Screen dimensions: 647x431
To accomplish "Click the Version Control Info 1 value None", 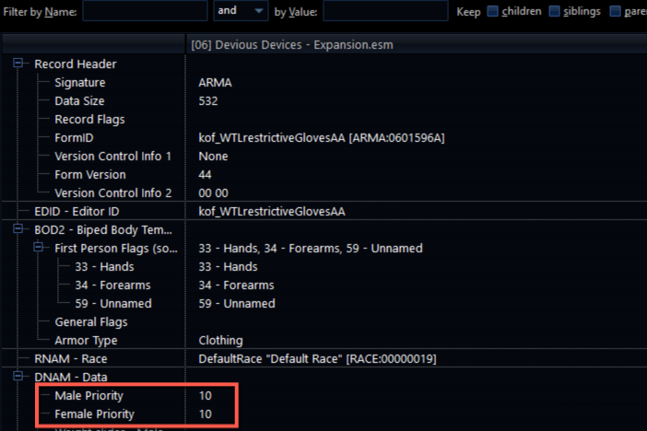I will coord(213,157).
